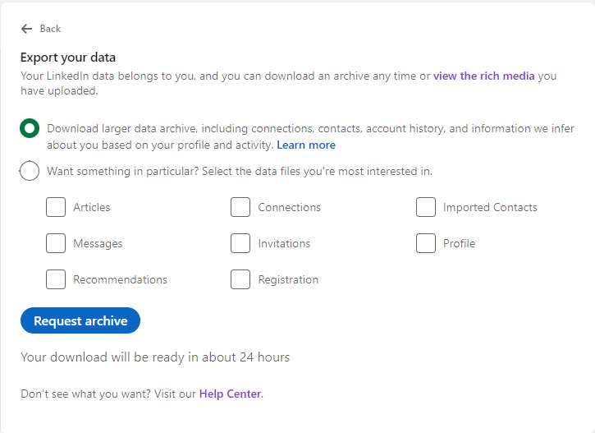Select the larger data archive radio button
This screenshot has height=433, width=595.
coord(30,128)
